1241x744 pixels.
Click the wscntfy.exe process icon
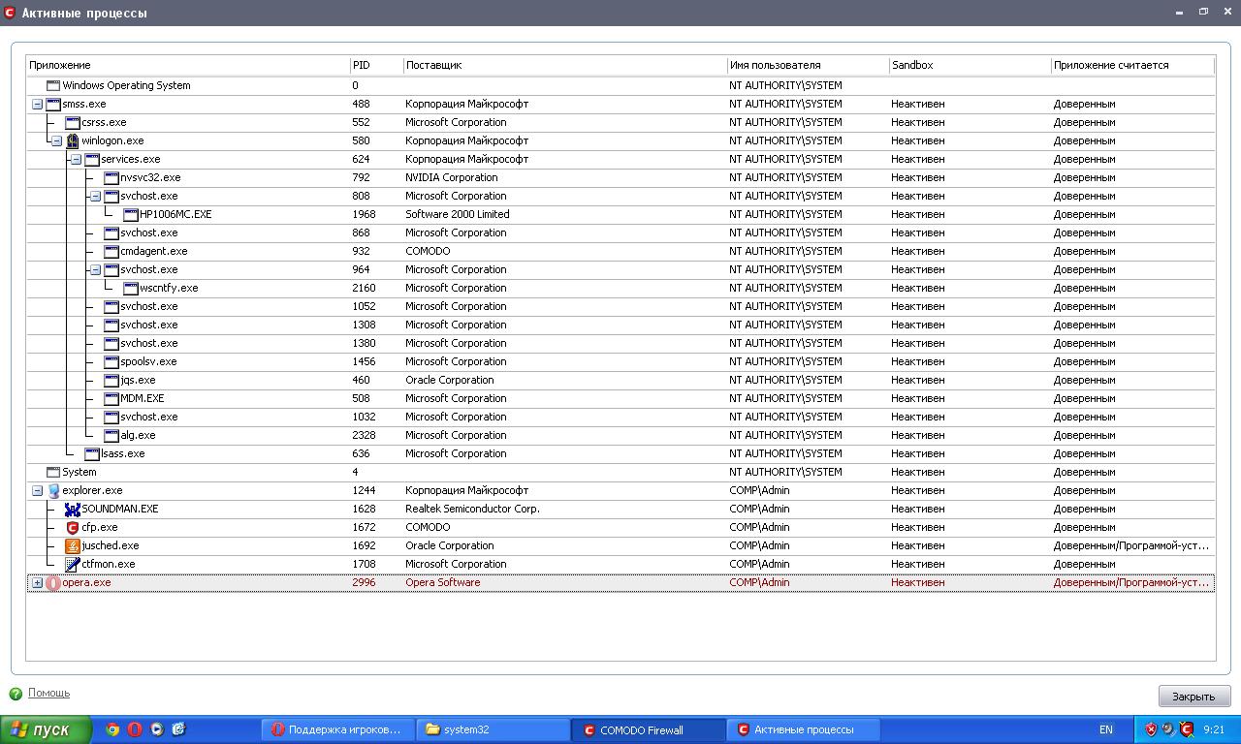pos(131,288)
